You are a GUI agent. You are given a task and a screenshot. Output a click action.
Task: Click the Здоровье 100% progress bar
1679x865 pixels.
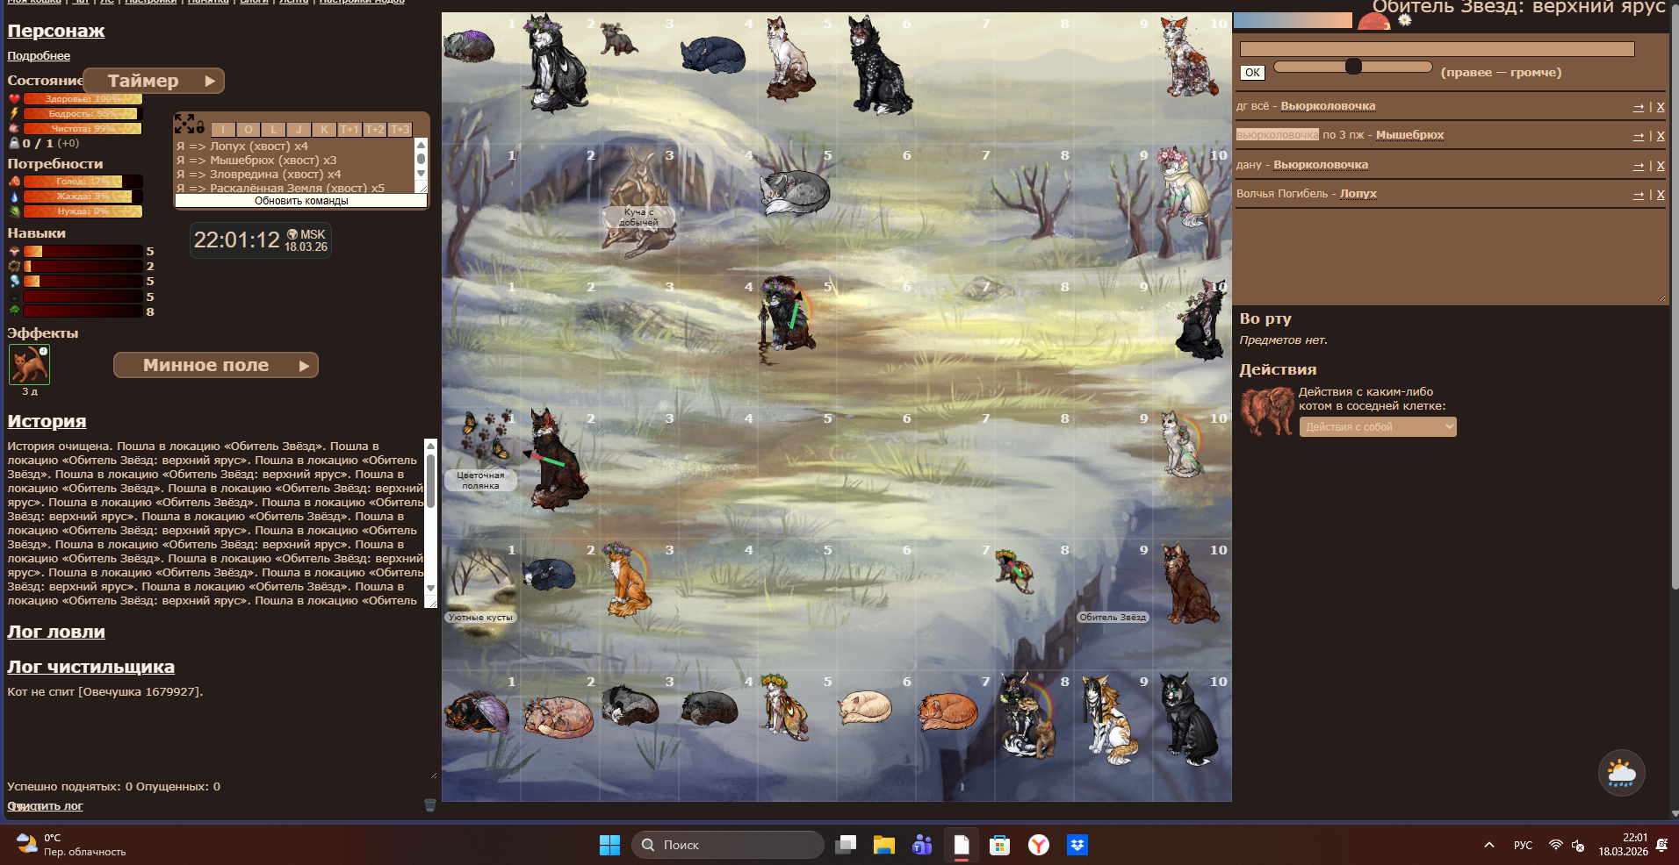coord(83,99)
